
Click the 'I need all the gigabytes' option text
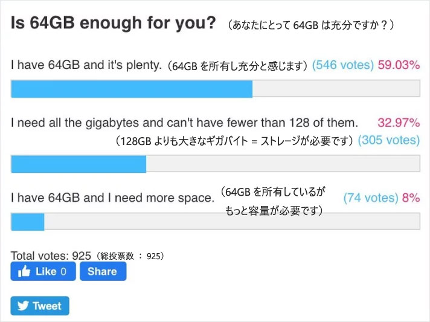coord(184,123)
